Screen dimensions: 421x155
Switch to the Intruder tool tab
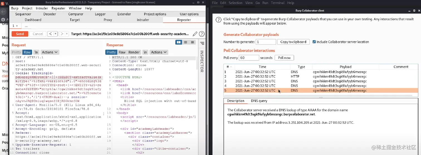coord(143,20)
